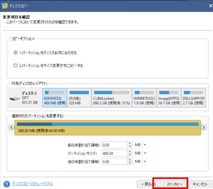This screenshot has width=213, height=189.
Task: Click the 次へ(N) next button
Action: pyautogui.click(x=174, y=184)
